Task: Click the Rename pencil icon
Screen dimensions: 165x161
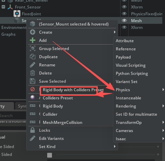Action: coord(33,65)
